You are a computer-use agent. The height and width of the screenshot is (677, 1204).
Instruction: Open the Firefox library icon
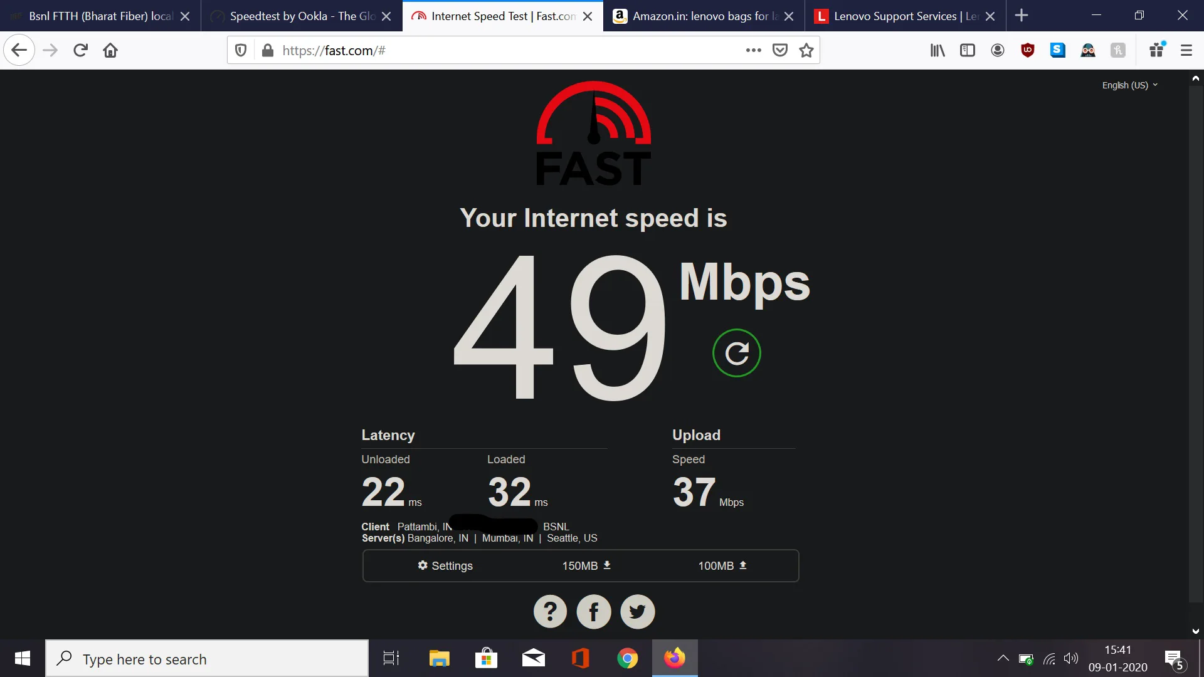point(937,50)
